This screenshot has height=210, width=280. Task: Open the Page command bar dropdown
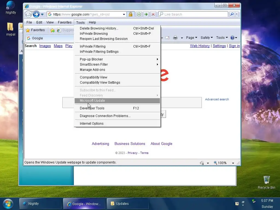pos(191,37)
